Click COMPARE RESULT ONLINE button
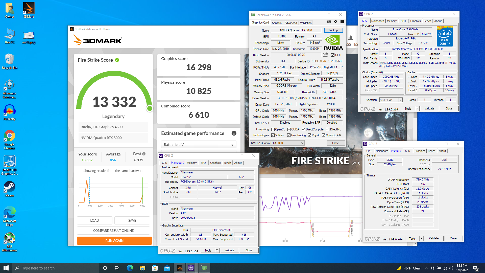The height and width of the screenshot is (273, 485). tap(113, 231)
